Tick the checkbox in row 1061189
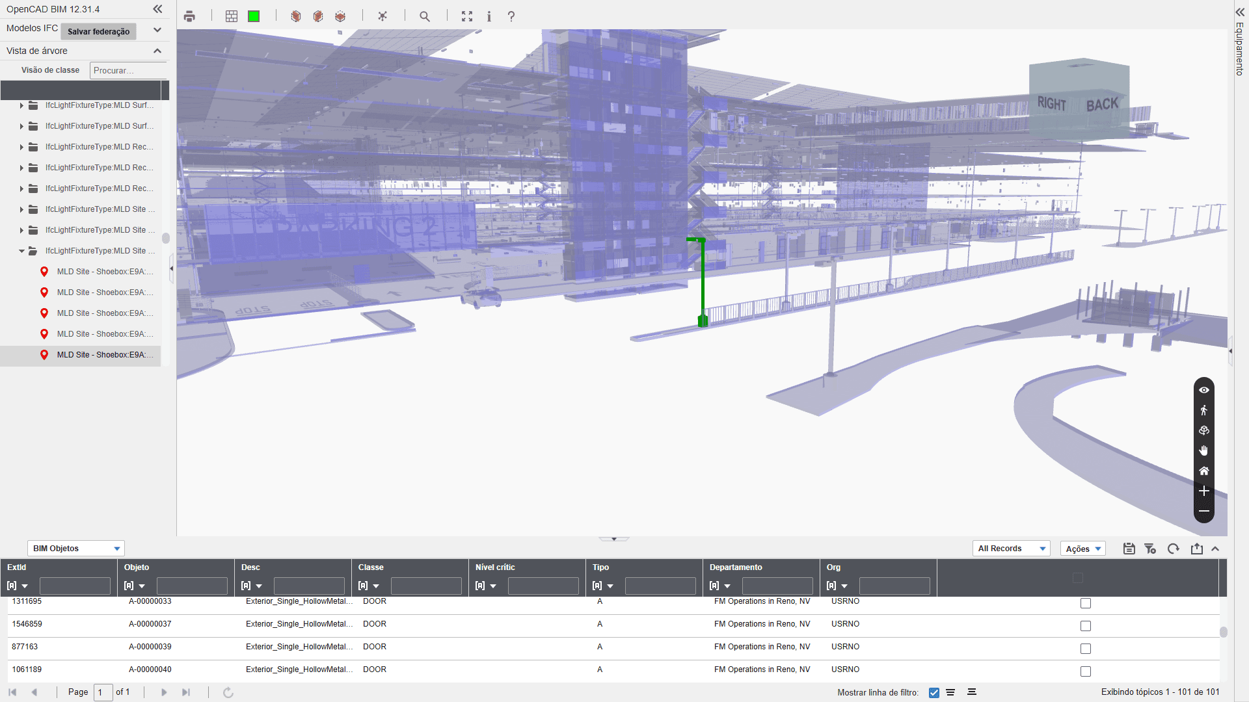1249x702 pixels. 1086,671
